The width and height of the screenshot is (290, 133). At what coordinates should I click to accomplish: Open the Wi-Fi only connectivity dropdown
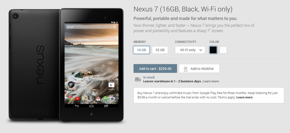[190, 50]
